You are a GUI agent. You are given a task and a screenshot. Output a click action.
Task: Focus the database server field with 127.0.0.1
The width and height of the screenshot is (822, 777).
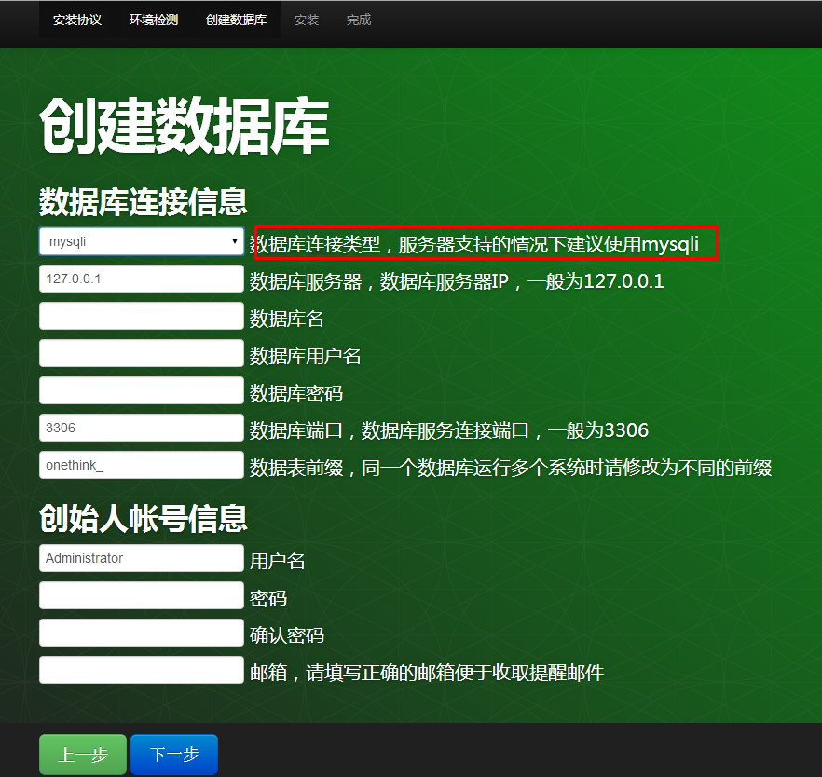(x=141, y=279)
